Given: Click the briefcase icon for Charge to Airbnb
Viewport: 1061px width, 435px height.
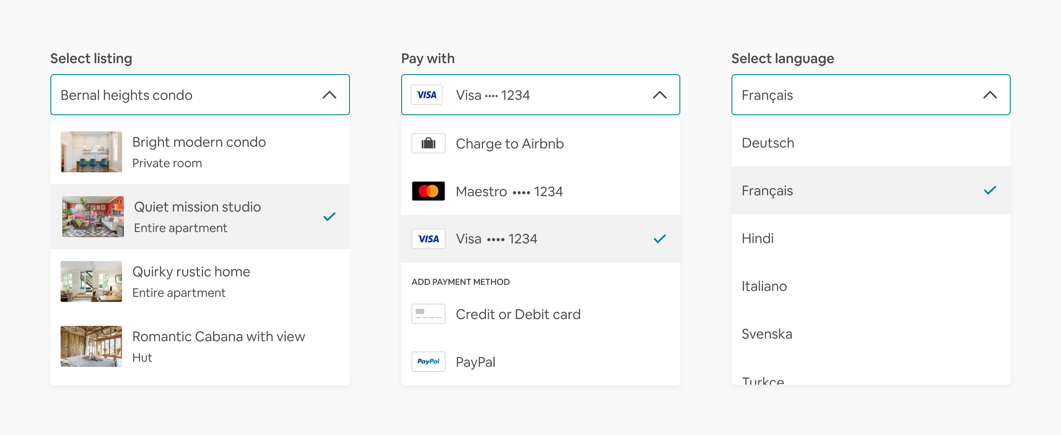Looking at the screenshot, I should 428,144.
